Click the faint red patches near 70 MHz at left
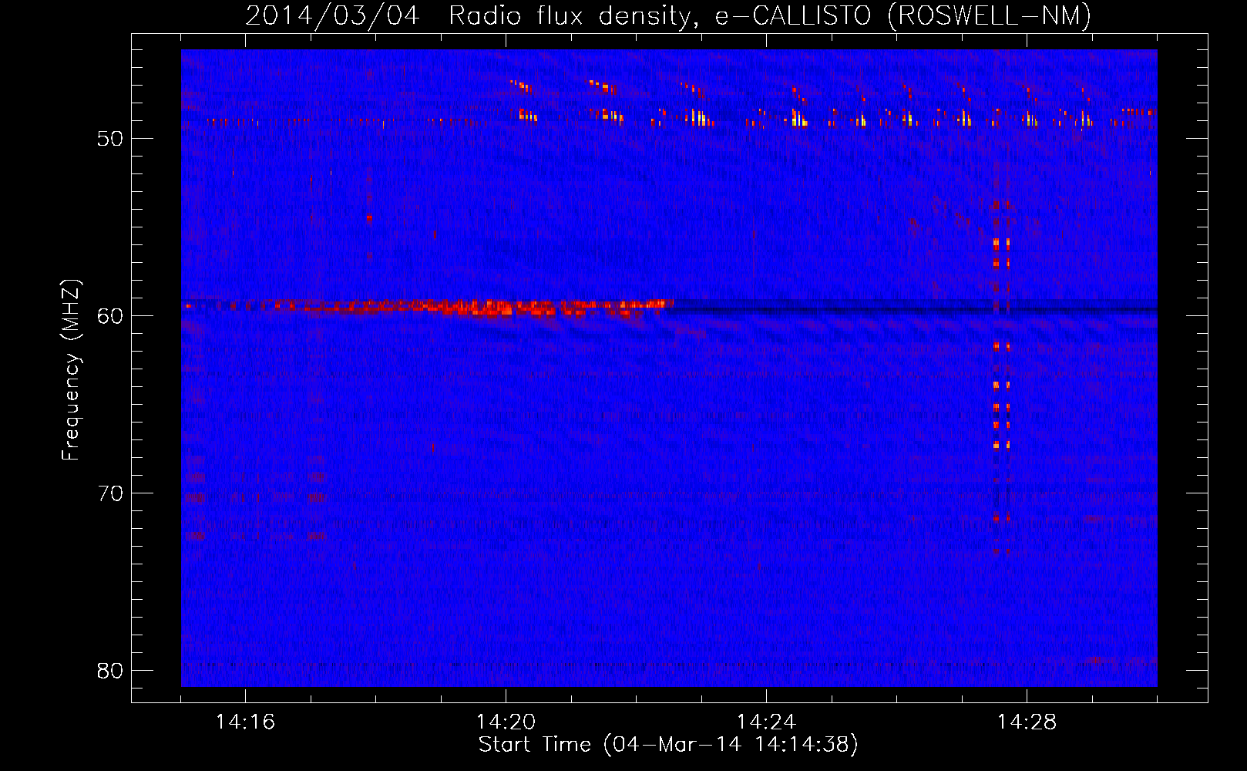The image size is (1247, 771). (x=197, y=498)
